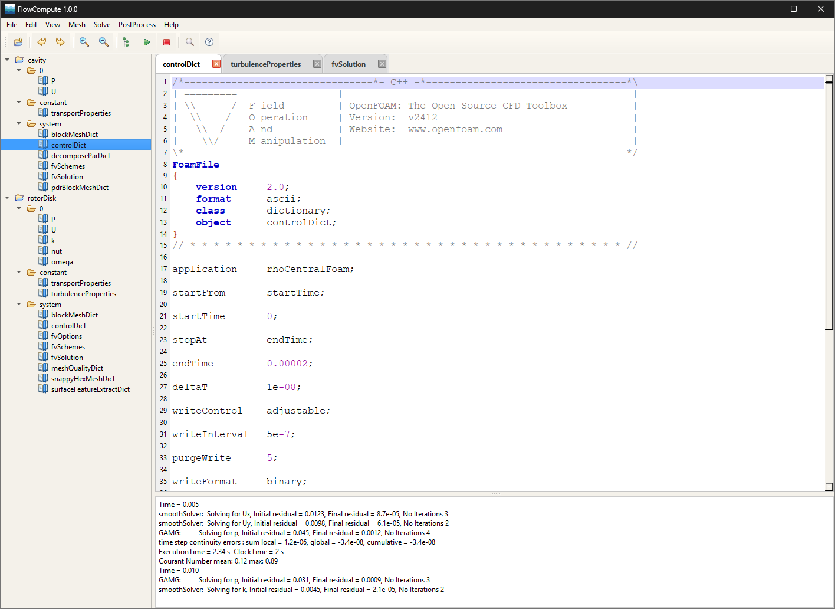This screenshot has width=835, height=609.
Task: Open fvOptions file in the tree
Action: (67, 336)
